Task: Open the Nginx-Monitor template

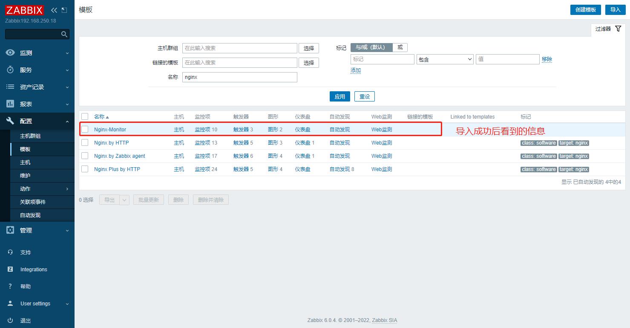Action: coord(110,130)
